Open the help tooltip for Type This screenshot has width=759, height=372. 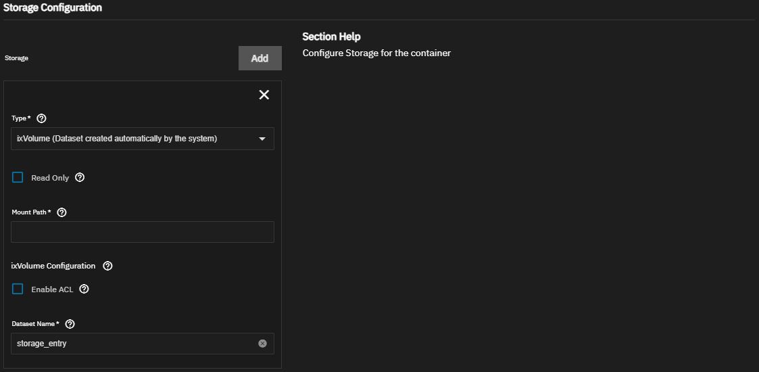click(x=41, y=118)
